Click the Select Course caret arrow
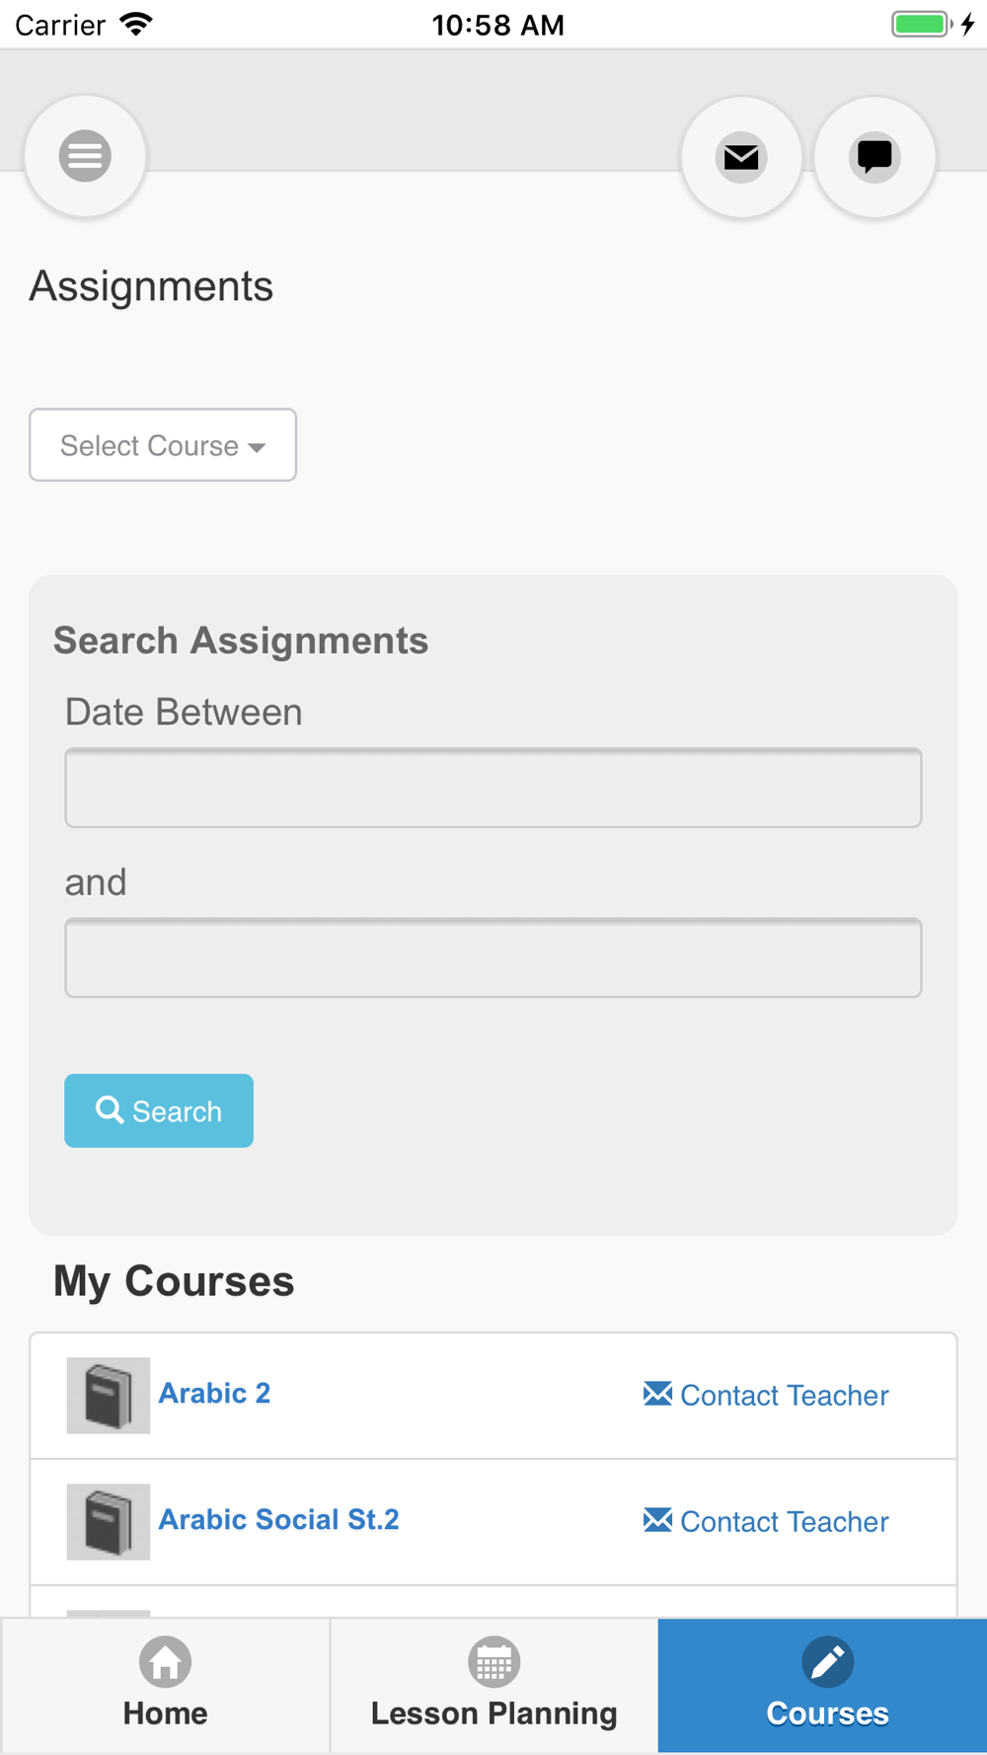The height and width of the screenshot is (1755, 987). click(257, 448)
